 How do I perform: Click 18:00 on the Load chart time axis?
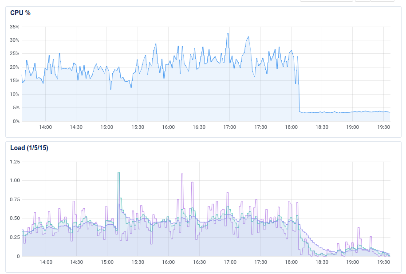(x=291, y=262)
